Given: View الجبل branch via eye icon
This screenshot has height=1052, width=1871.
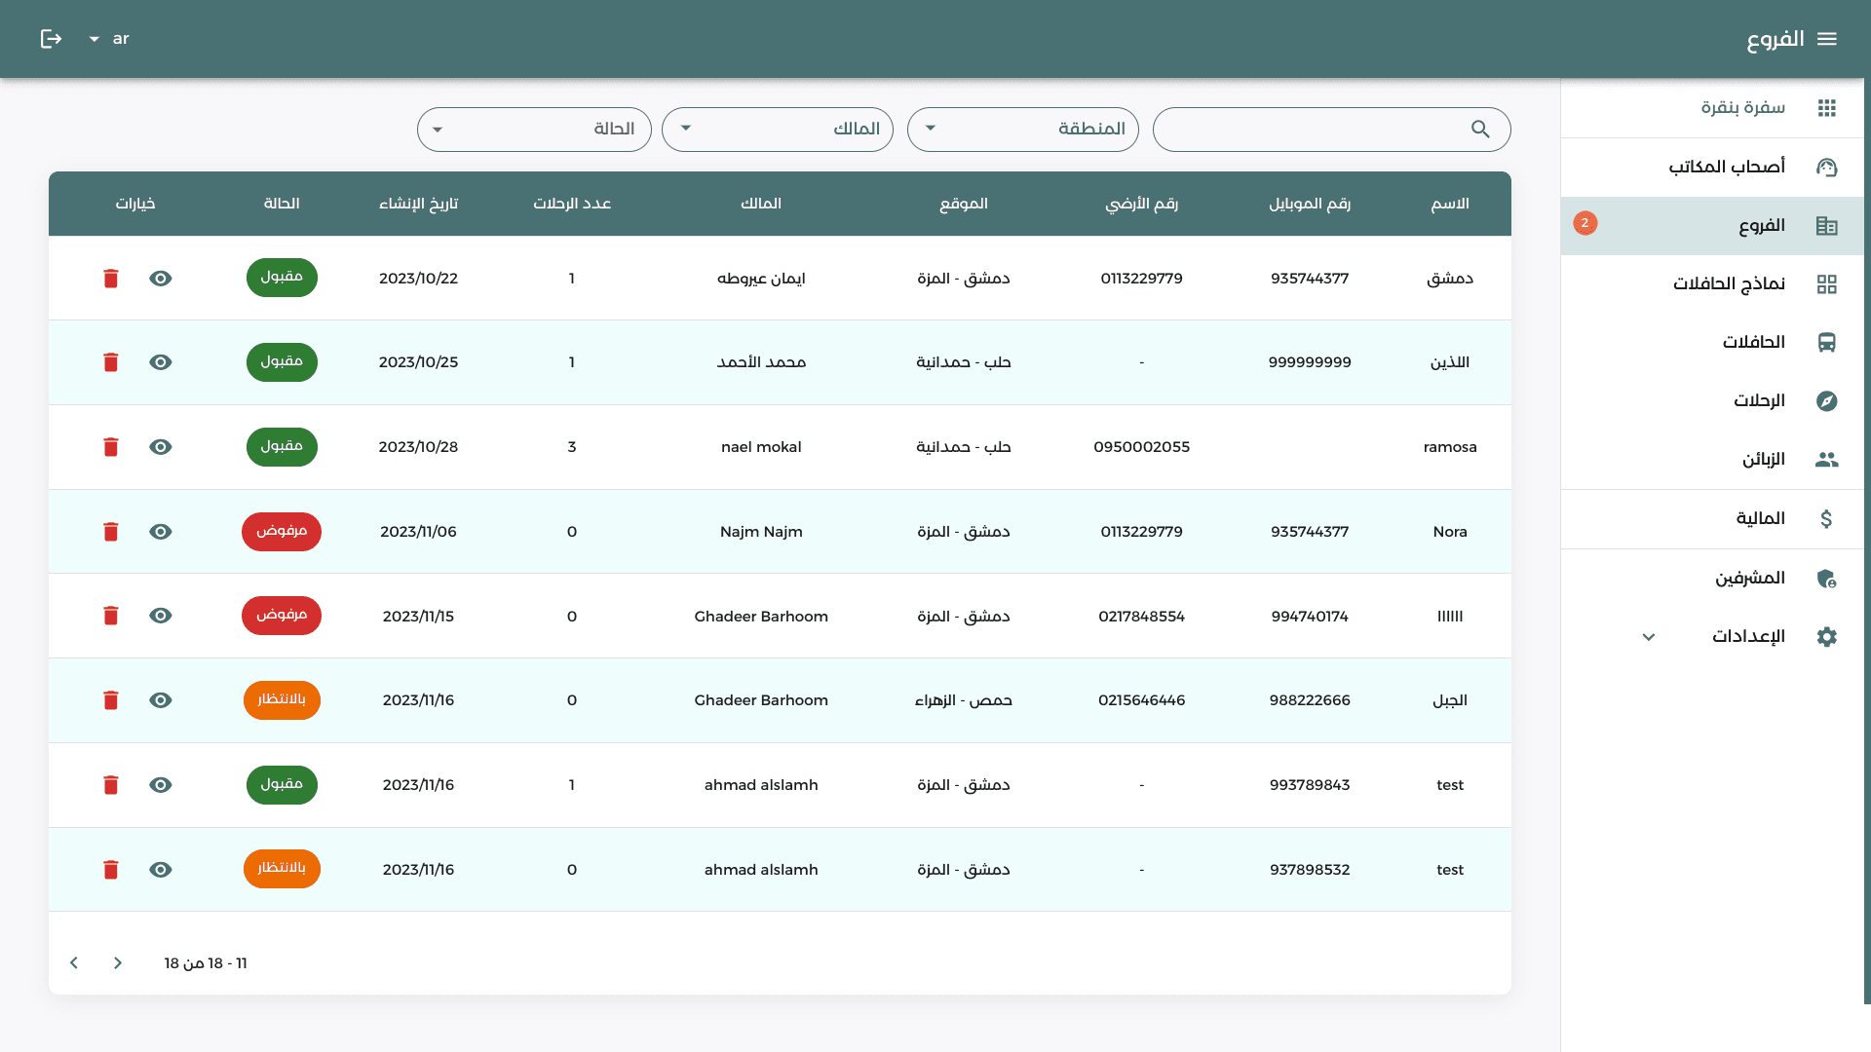Looking at the screenshot, I should tap(161, 700).
